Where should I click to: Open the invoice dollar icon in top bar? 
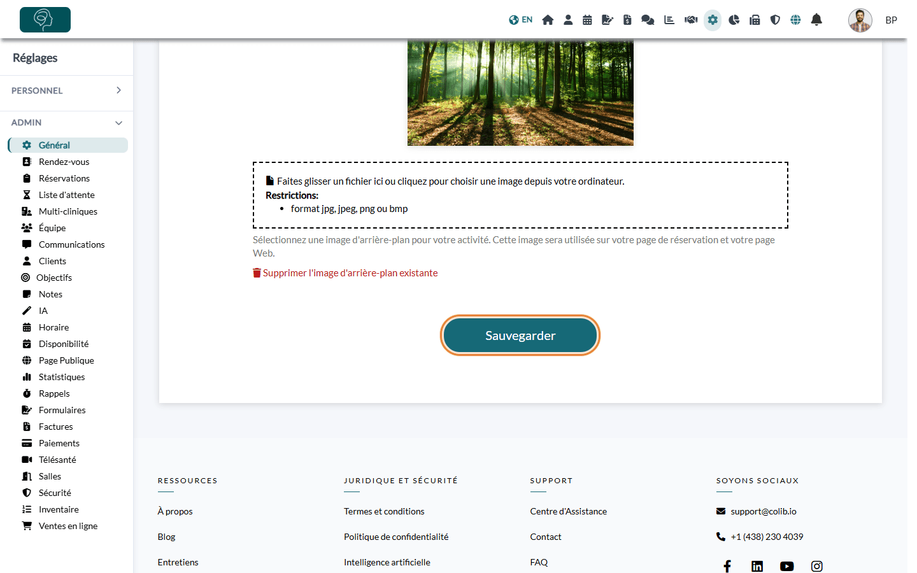pos(627,20)
